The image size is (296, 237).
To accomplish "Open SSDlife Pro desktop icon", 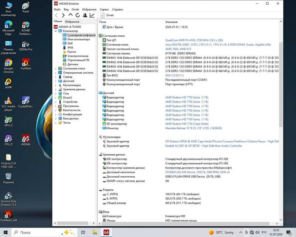I will point(26,46).
